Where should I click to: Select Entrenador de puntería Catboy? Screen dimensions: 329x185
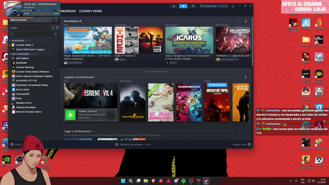point(32,85)
